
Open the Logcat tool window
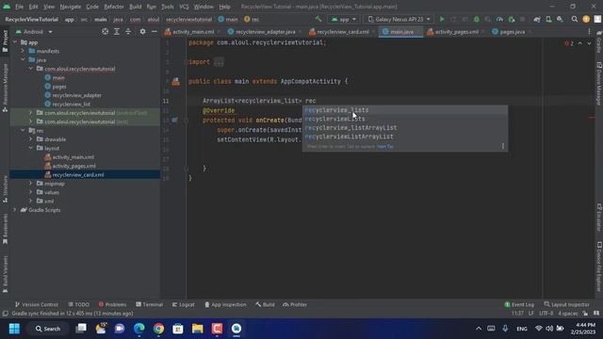point(184,305)
